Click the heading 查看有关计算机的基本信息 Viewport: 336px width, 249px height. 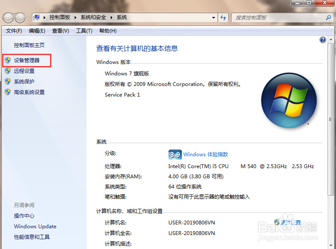click(137, 48)
